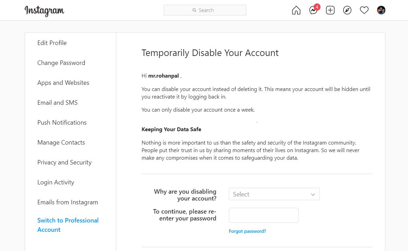Screen dimensions: 408x251
Task: Click the magnifier icon in Search
Action: (194, 10)
